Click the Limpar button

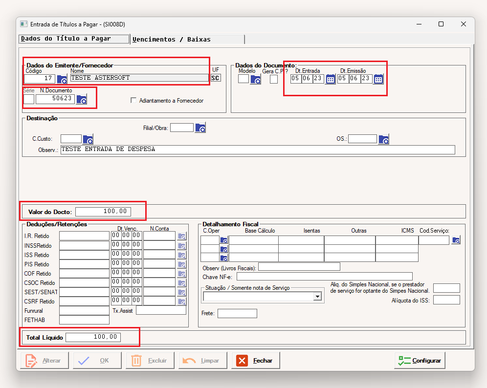[x=203, y=360]
